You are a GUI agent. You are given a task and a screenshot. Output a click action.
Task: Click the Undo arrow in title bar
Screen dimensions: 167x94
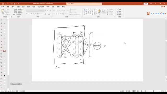click(x=5, y=4)
